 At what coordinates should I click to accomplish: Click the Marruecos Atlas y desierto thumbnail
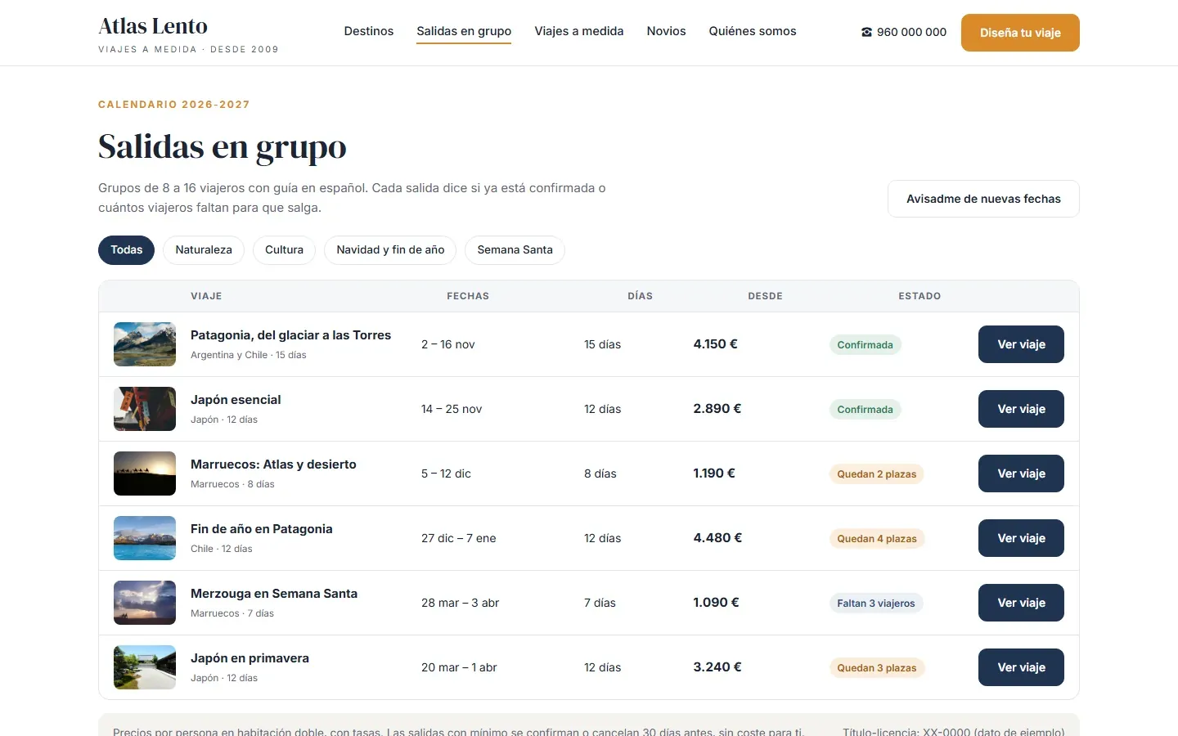tap(145, 473)
